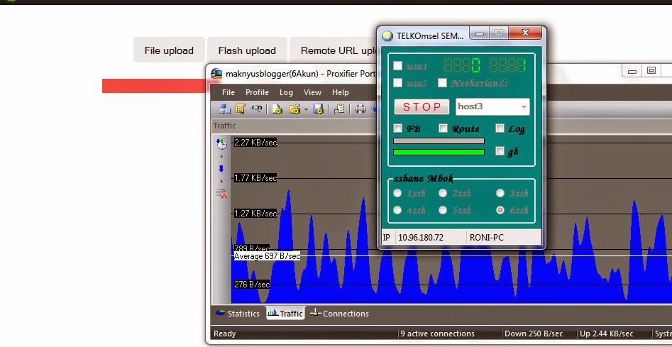Select 1ssh radio button
This screenshot has height=347, width=672.
pos(397,193)
